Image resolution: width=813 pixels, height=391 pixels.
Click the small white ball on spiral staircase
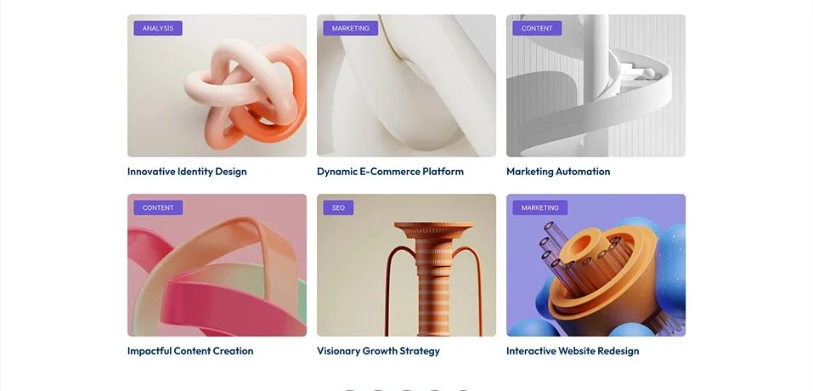648,73
